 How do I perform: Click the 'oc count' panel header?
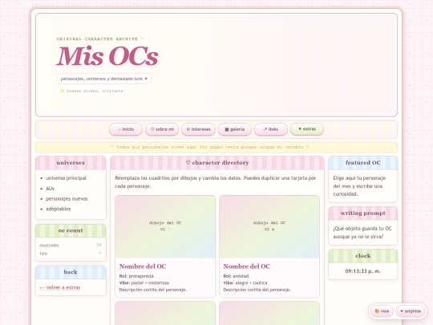pyautogui.click(x=71, y=230)
